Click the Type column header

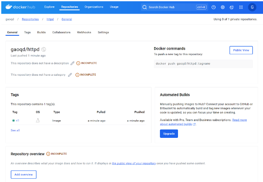pyautogui.click(x=57, y=112)
